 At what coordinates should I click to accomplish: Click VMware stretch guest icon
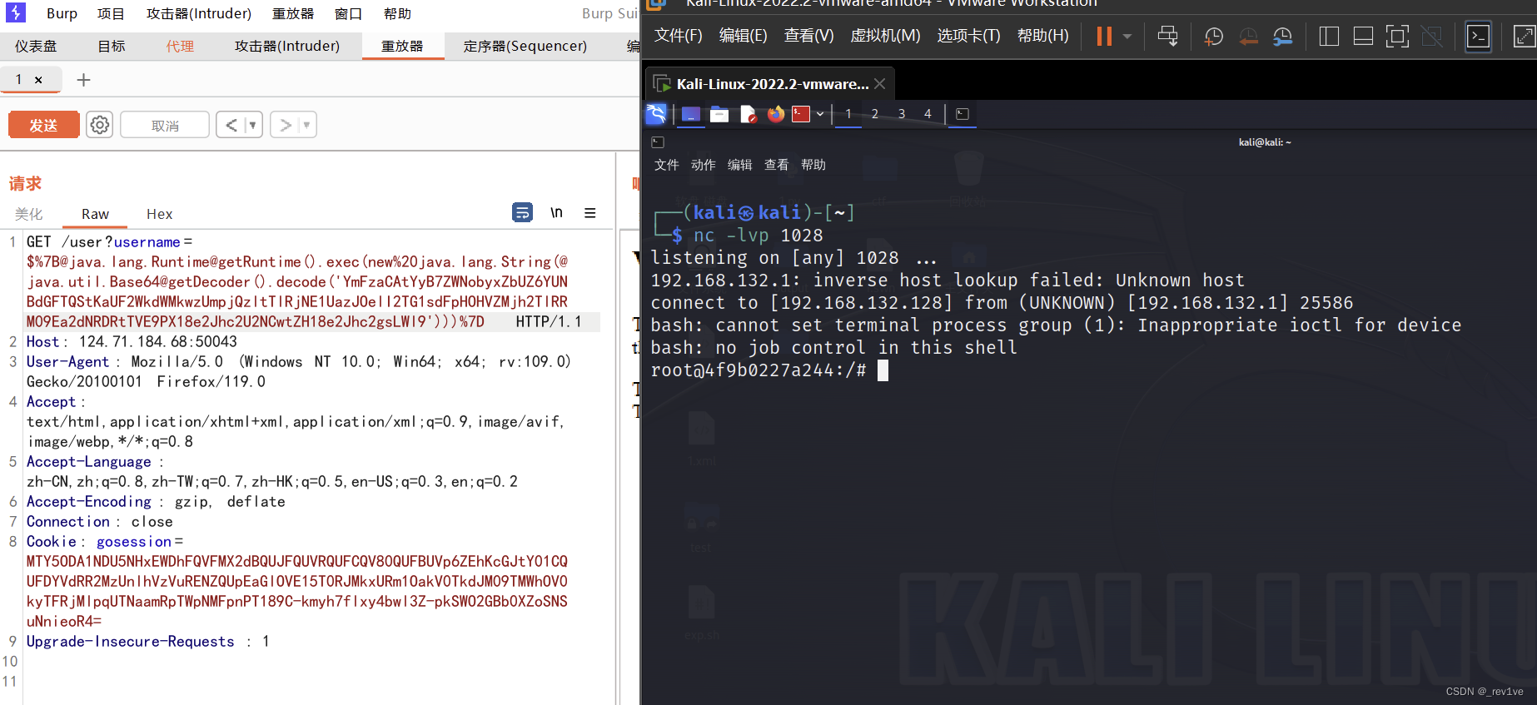click(x=1524, y=36)
